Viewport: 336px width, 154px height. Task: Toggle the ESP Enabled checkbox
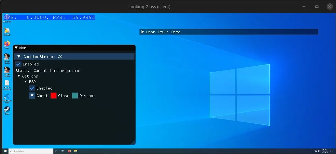[x=32, y=88]
